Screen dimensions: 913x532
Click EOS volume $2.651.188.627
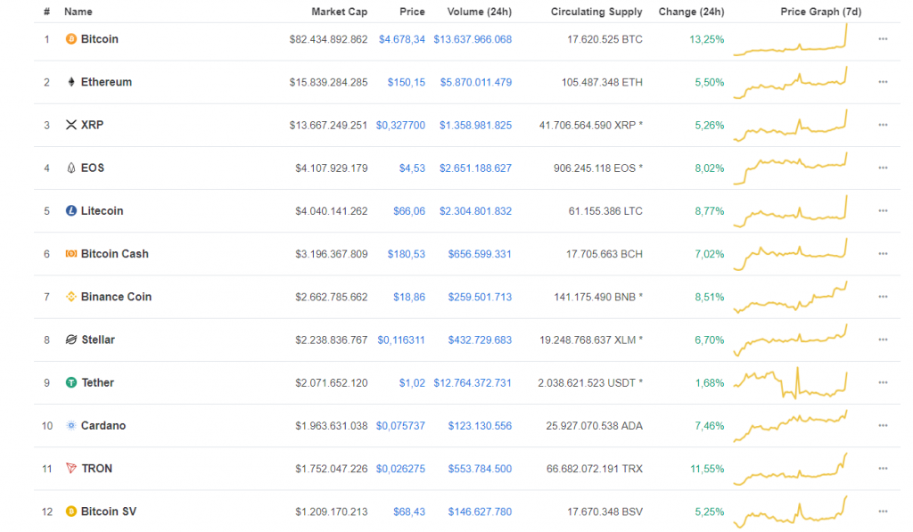tap(476, 168)
